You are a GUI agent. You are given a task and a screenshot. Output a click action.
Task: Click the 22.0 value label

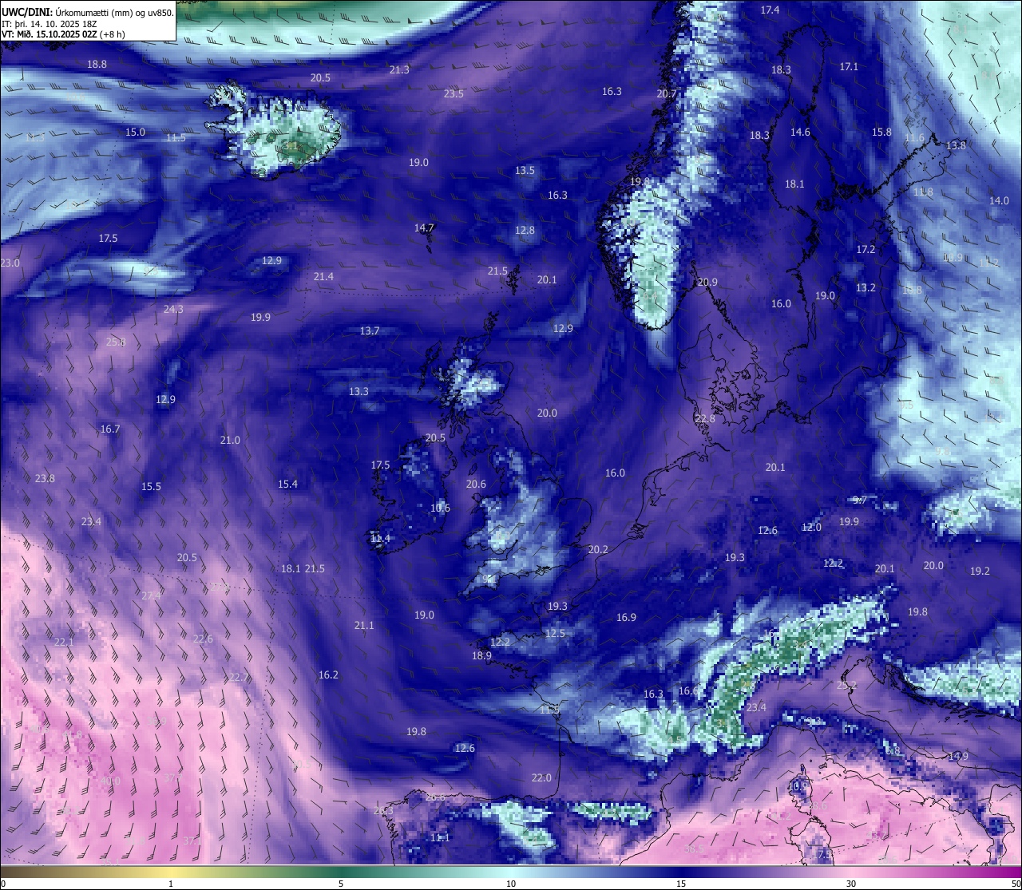pyautogui.click(x=541, y=777)
